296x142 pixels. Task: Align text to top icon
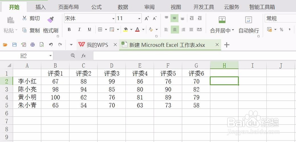(166, 18)
